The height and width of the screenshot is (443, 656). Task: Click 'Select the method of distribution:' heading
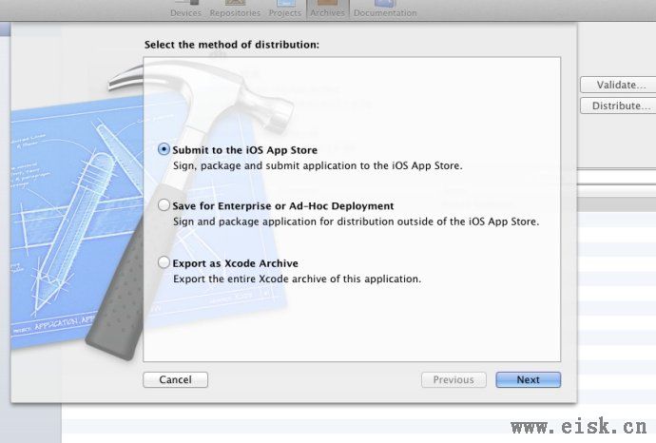tap(231, 45)
